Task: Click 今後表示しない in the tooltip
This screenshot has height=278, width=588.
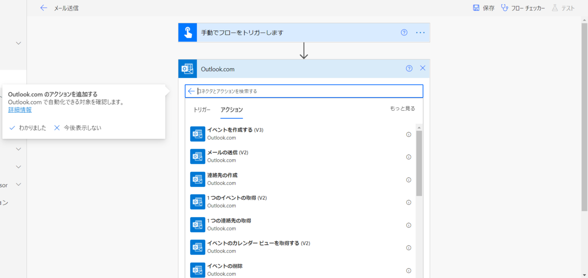Action: [x=77, y=128]
